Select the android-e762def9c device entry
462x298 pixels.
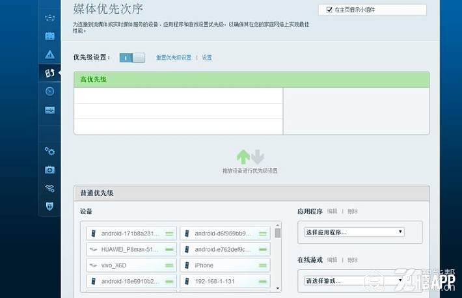[x=225, y=249]
